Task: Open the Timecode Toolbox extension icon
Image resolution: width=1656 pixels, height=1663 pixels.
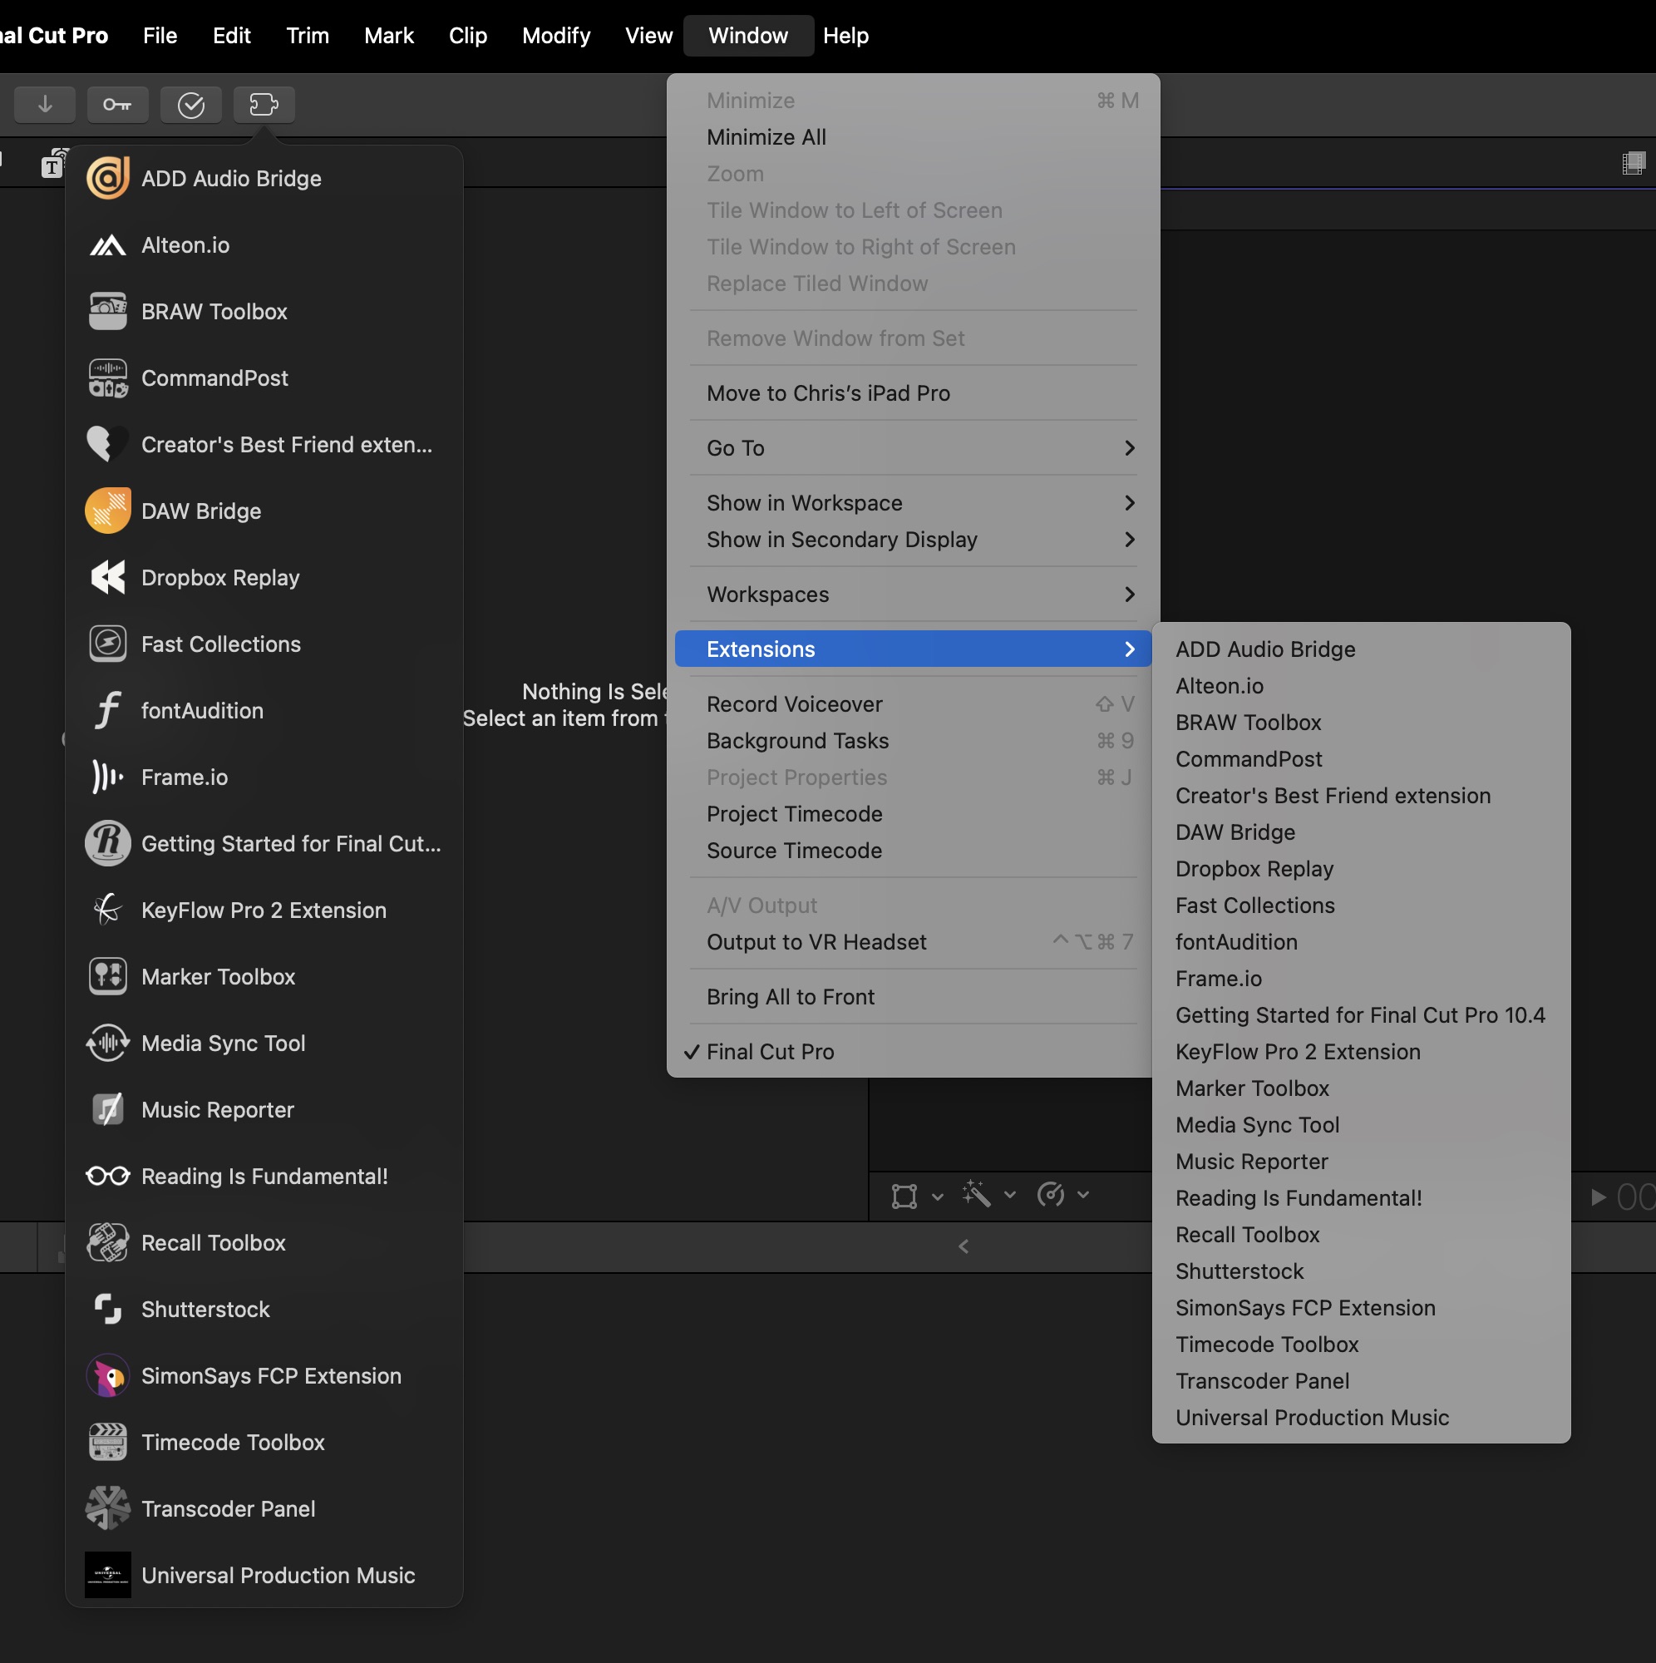Action: pyautogui.click(x=106, y=1442)
